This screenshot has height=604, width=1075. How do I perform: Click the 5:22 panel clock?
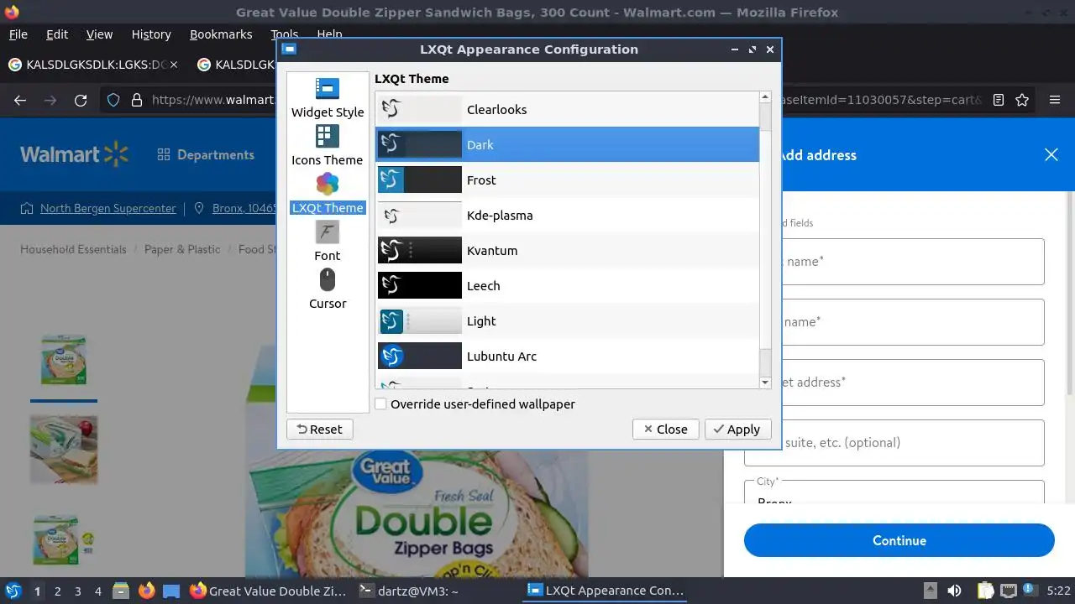pyautogui.click(x=1058, y=591)
